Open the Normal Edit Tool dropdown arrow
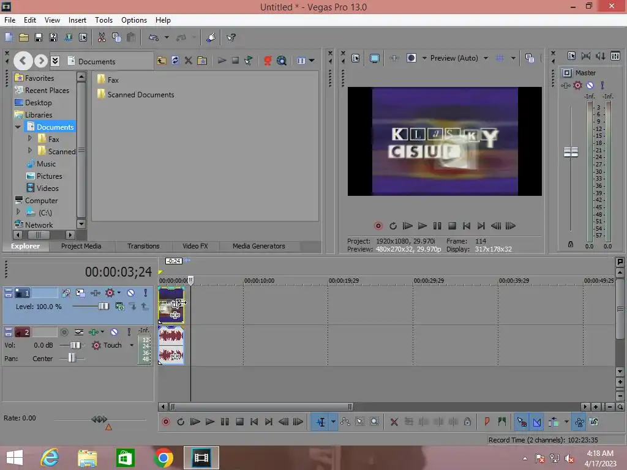This screenshot has height=470, width=627. (x=333, y=422)
